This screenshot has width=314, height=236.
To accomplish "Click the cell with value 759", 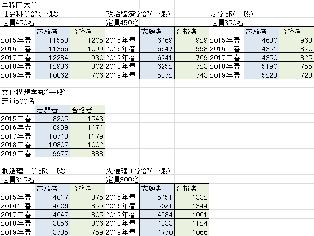I will click(87, 232).
